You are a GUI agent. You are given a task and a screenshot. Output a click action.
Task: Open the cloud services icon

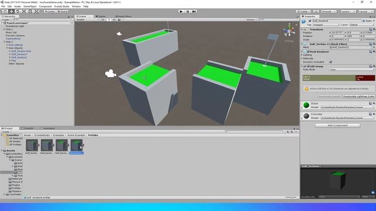coord(316,12)
